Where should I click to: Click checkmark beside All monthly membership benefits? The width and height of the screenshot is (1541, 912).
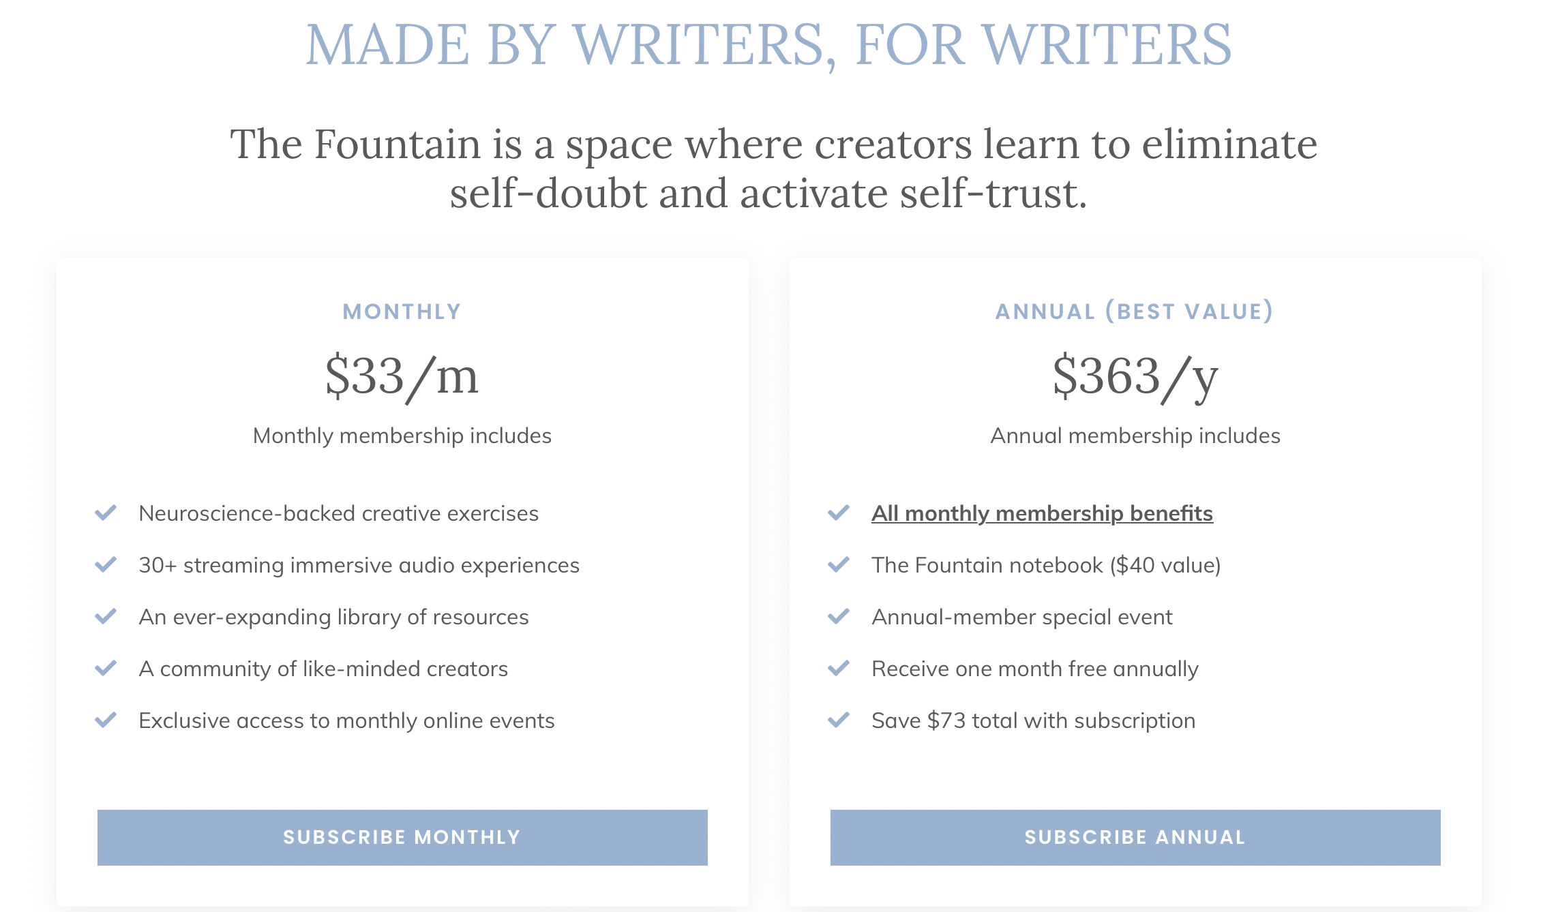coord(839,512)
